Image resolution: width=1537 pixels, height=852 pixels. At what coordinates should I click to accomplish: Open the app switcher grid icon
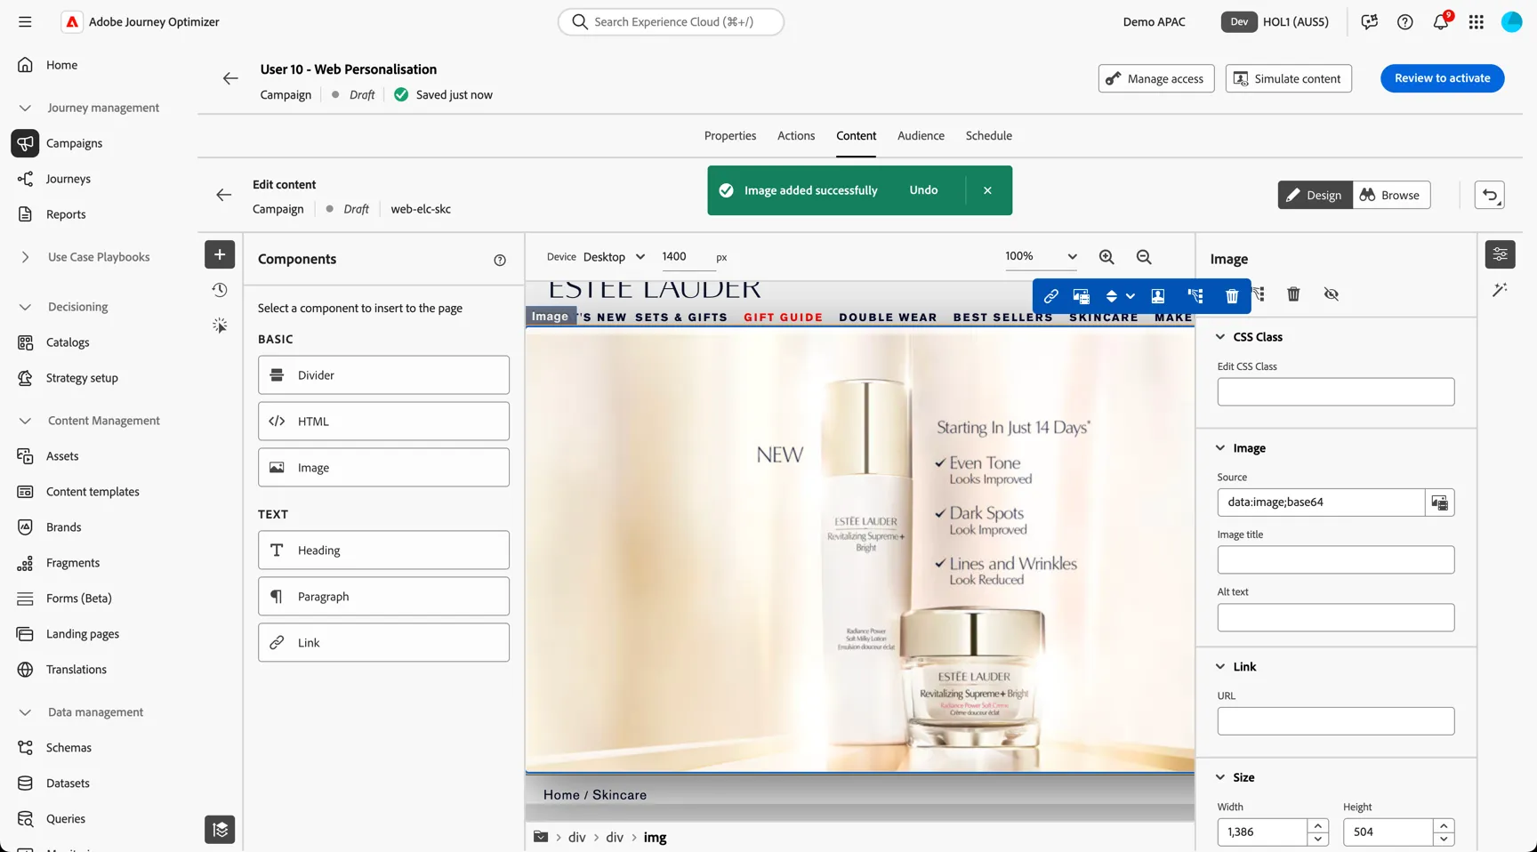point(1477,22)
